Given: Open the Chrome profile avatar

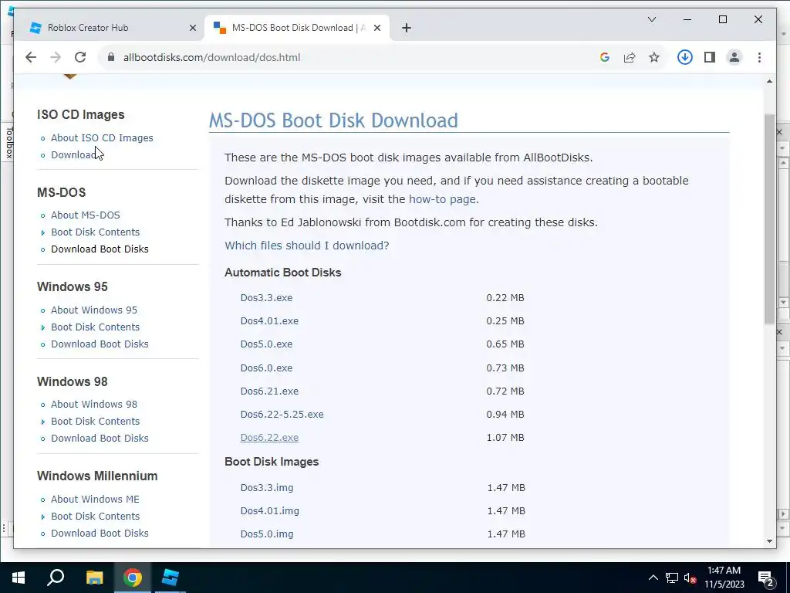Looking at the screenshot, I should [x=734, y=57].
